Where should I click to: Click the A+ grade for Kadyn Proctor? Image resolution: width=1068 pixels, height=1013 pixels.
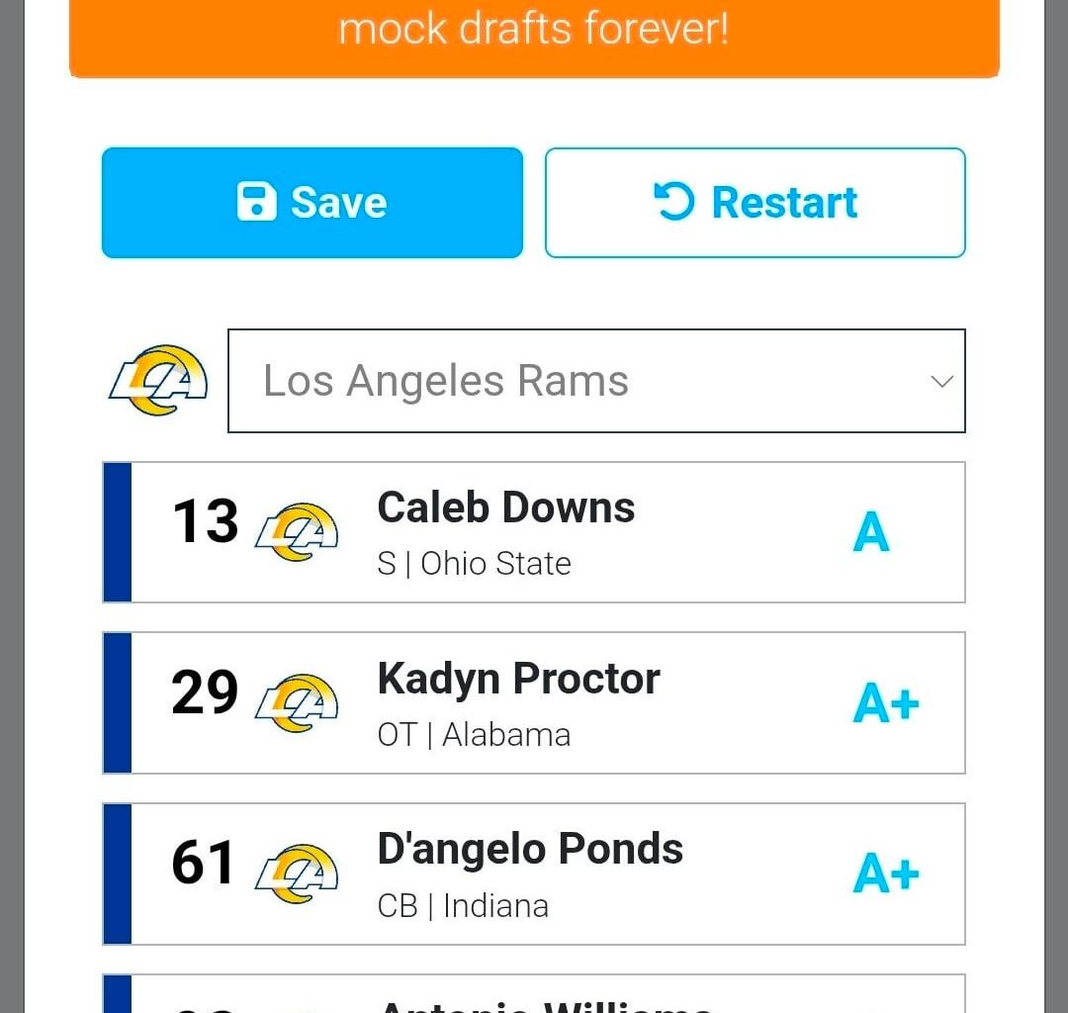coord(885,702)
